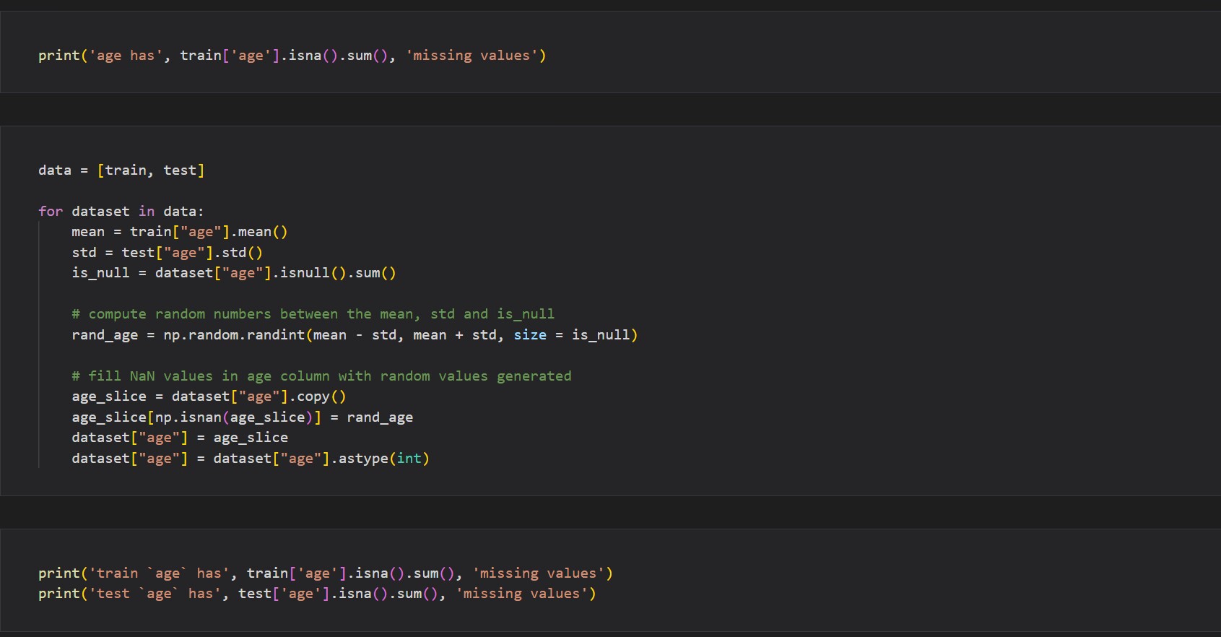Click np.isnan in the age_slice indexing line
Image resolution: width=1221 pixels, height=637 pixels.
[188, 417]
